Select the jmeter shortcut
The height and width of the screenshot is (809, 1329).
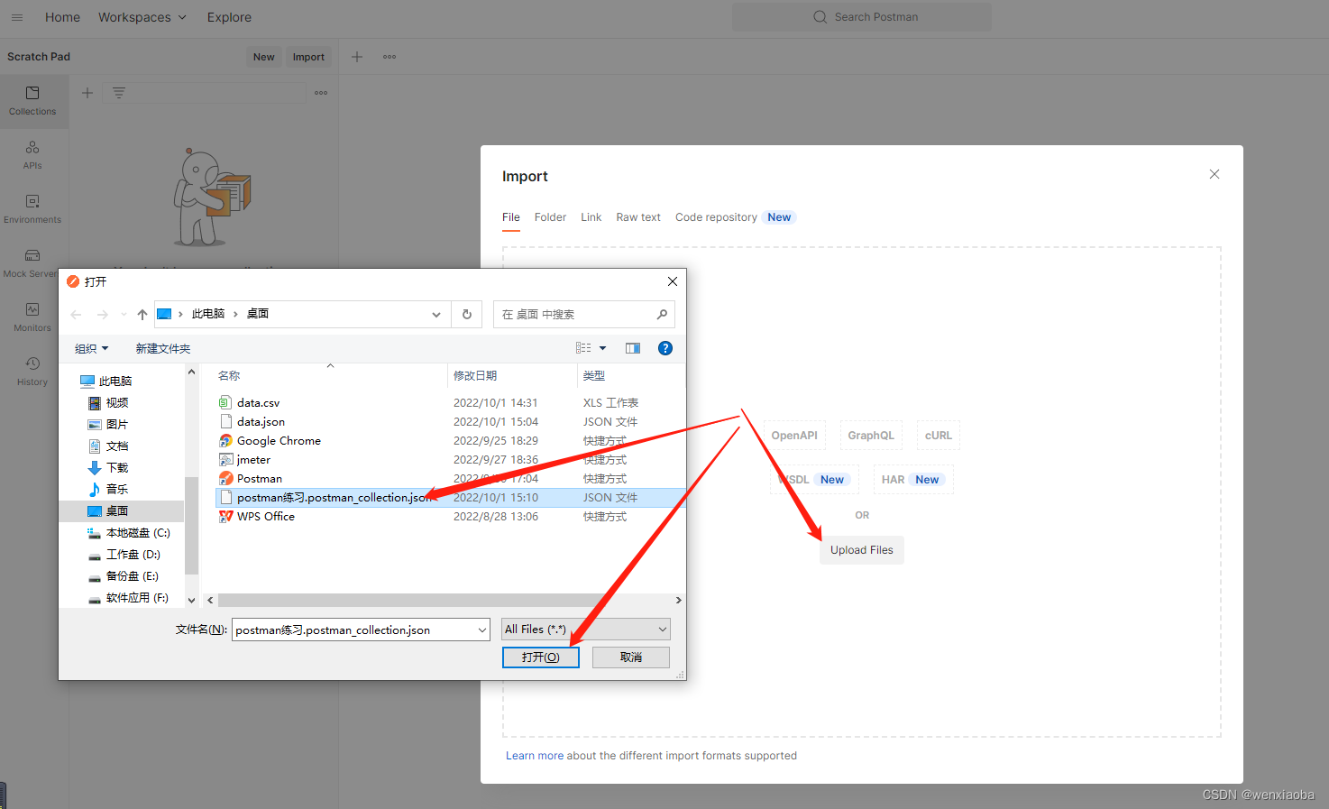pyautogui.click(x=253, y=460)
